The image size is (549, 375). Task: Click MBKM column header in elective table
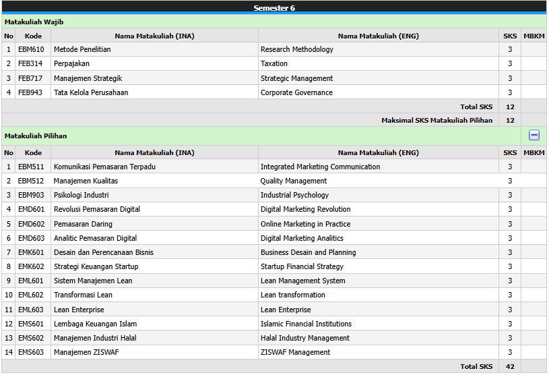534,152
